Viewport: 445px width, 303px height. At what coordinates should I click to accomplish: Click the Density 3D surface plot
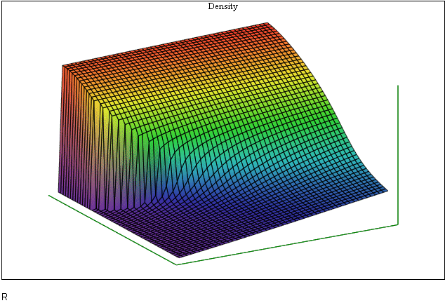click(x=223, y=140)
